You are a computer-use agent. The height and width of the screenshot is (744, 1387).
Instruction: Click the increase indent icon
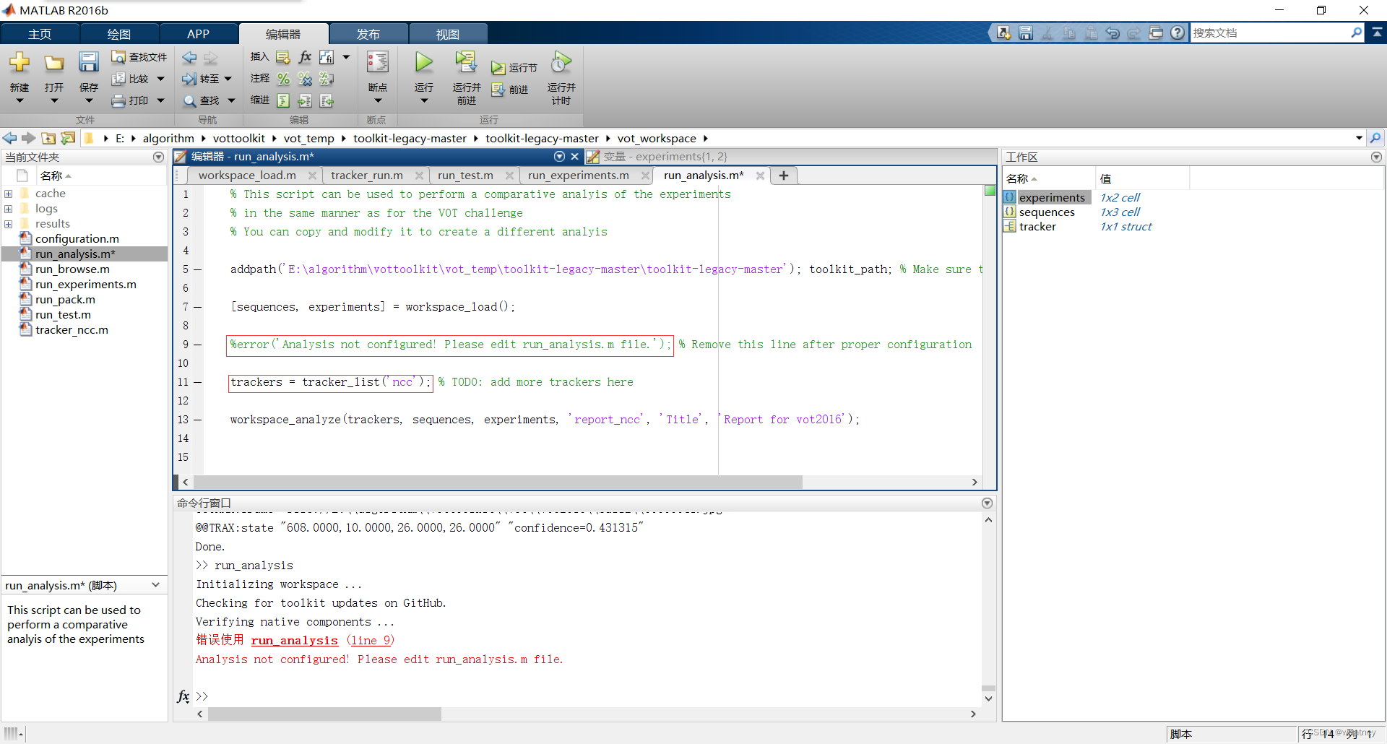coord(305,100)
